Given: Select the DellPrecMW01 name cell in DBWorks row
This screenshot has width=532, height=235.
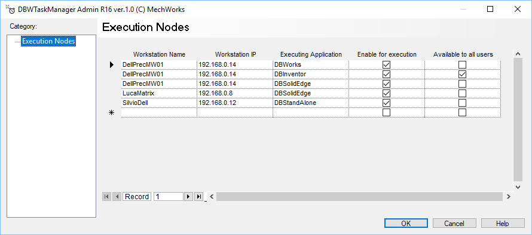Looking at the screenshot, I should click(159, 64).
